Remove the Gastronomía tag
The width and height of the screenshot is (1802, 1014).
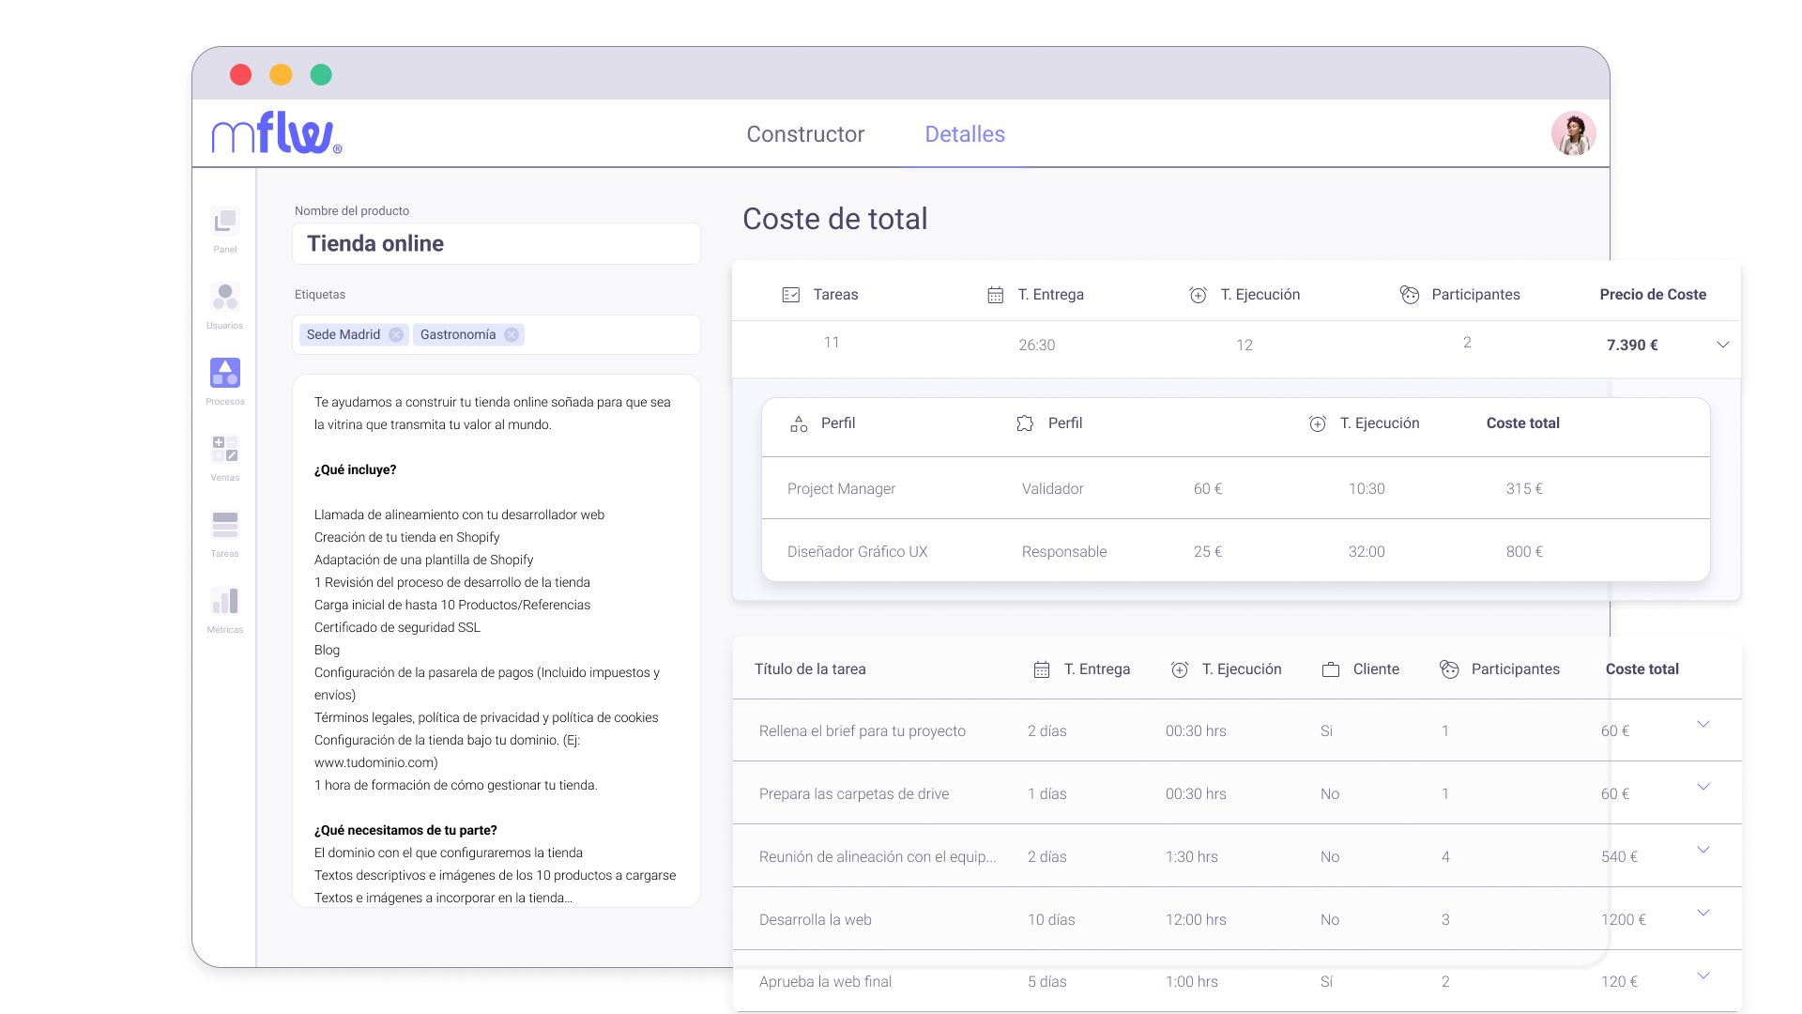pyautogui.click(x=512, y=335)
